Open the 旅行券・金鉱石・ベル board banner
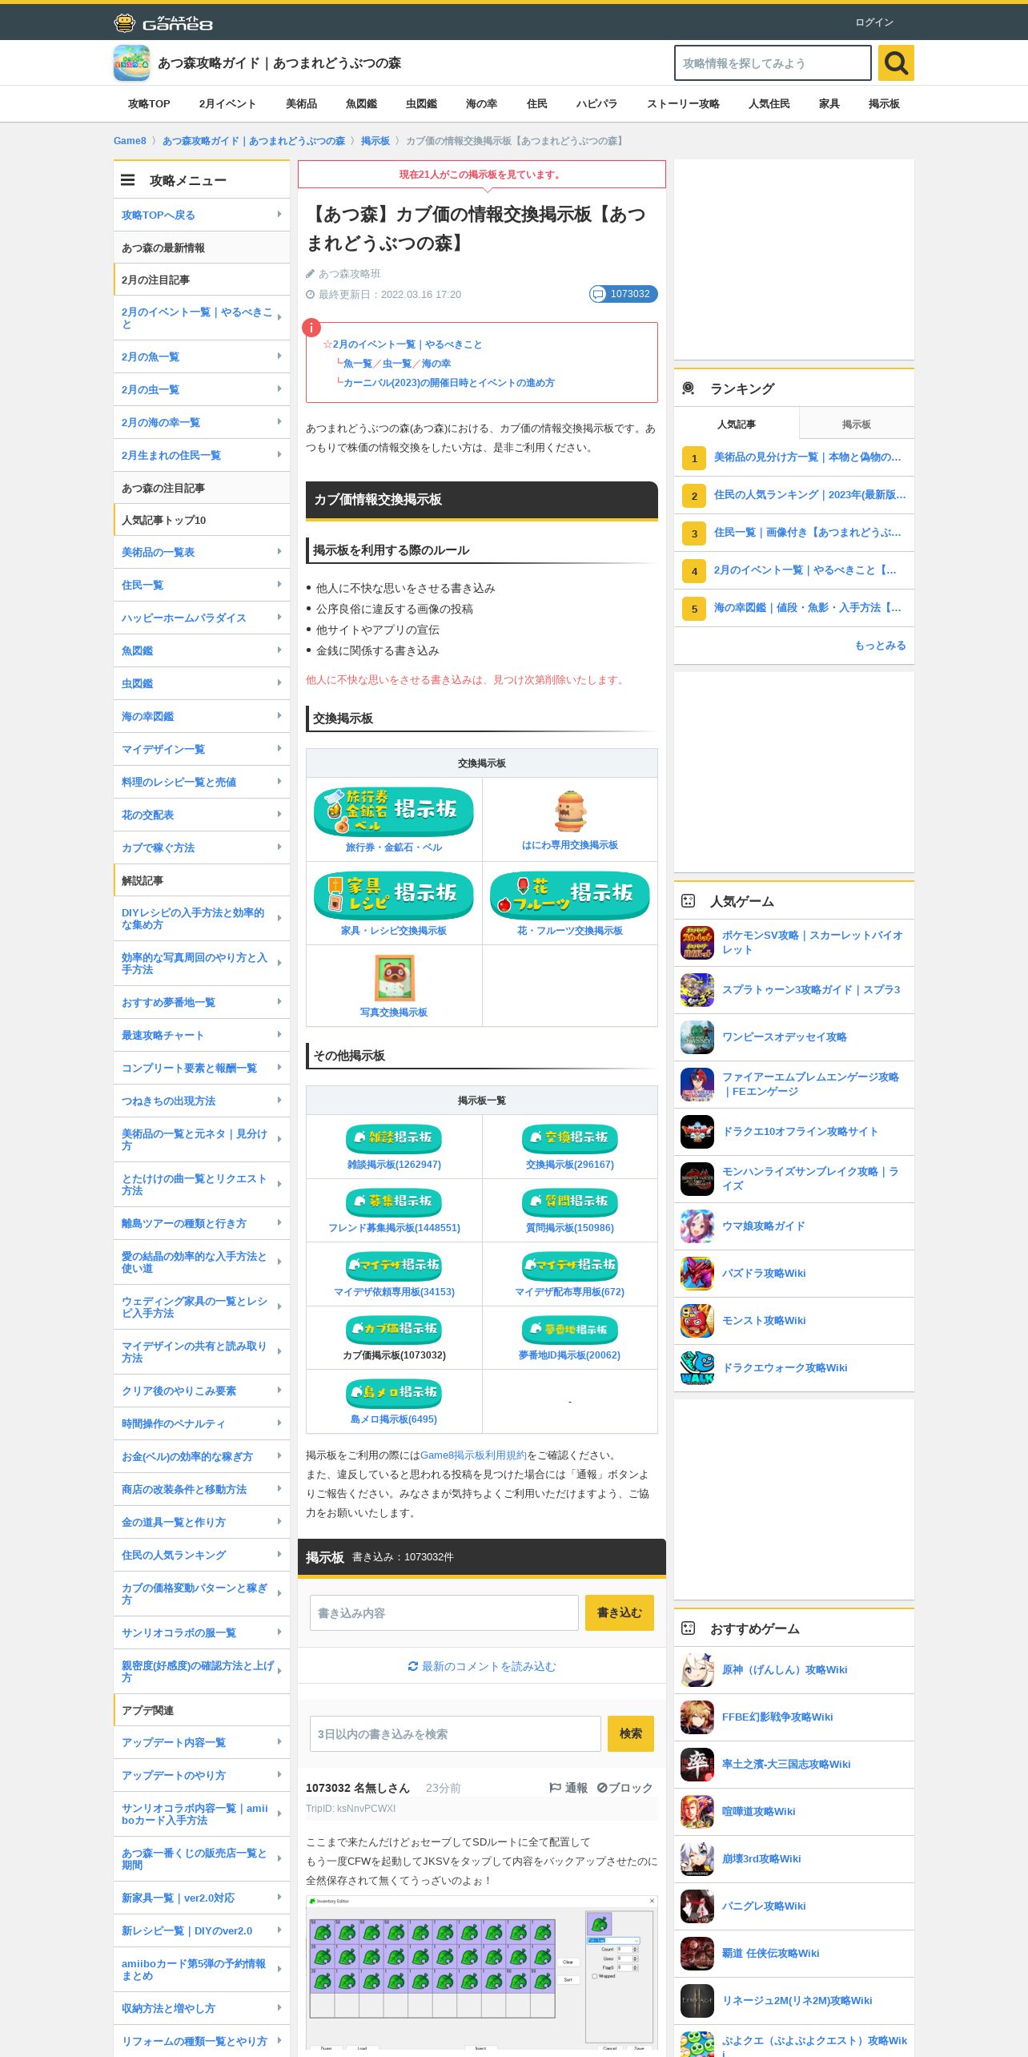This screenshot has width=1028, height=2057. tap(394, 811)
